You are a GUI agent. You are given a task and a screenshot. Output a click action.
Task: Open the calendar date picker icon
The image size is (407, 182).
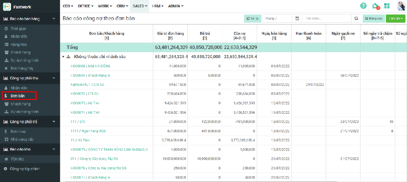coord(297,19)
